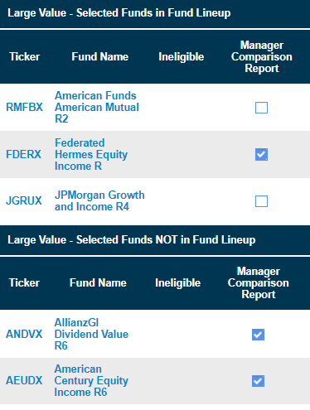Open AllianzGI Dividend Value R6 fund link
This screenshot has width=310, height=410.
(91, 334)
